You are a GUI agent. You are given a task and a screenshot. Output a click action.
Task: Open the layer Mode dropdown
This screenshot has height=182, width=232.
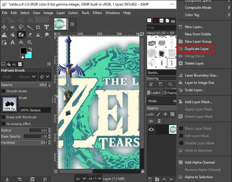point(162,101)
